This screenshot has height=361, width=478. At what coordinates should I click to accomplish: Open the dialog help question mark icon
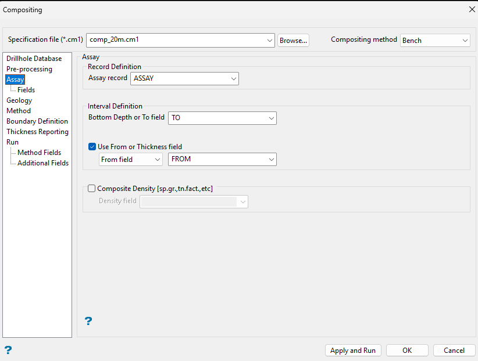8,350
